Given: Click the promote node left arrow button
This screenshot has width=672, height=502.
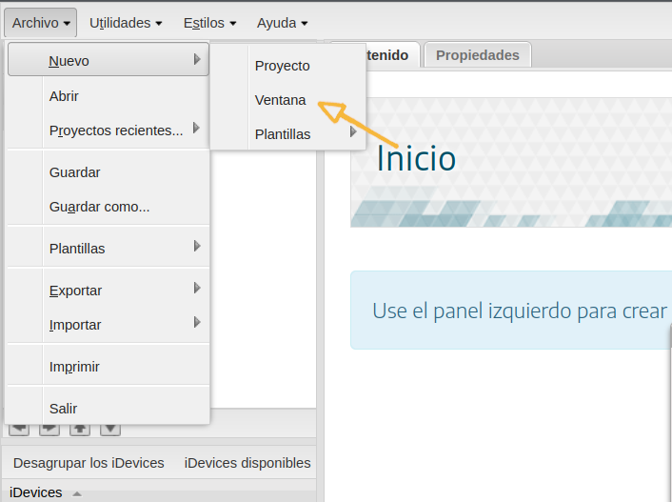Looking at the screenshot, I should (19, 430).
